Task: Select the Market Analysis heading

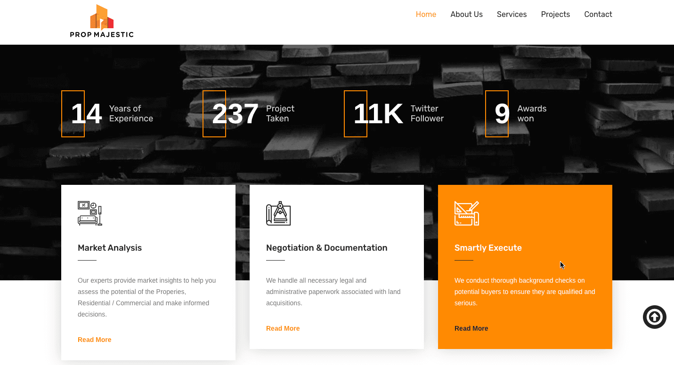Action: 110,248
